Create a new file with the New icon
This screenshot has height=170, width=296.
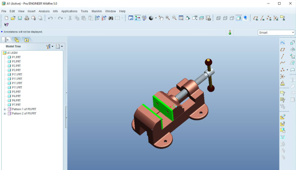click(x=7, y=18)
